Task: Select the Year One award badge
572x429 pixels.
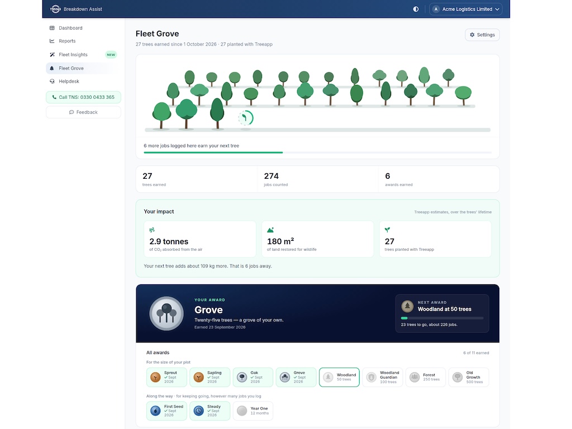Action: (x=253, y=411)
